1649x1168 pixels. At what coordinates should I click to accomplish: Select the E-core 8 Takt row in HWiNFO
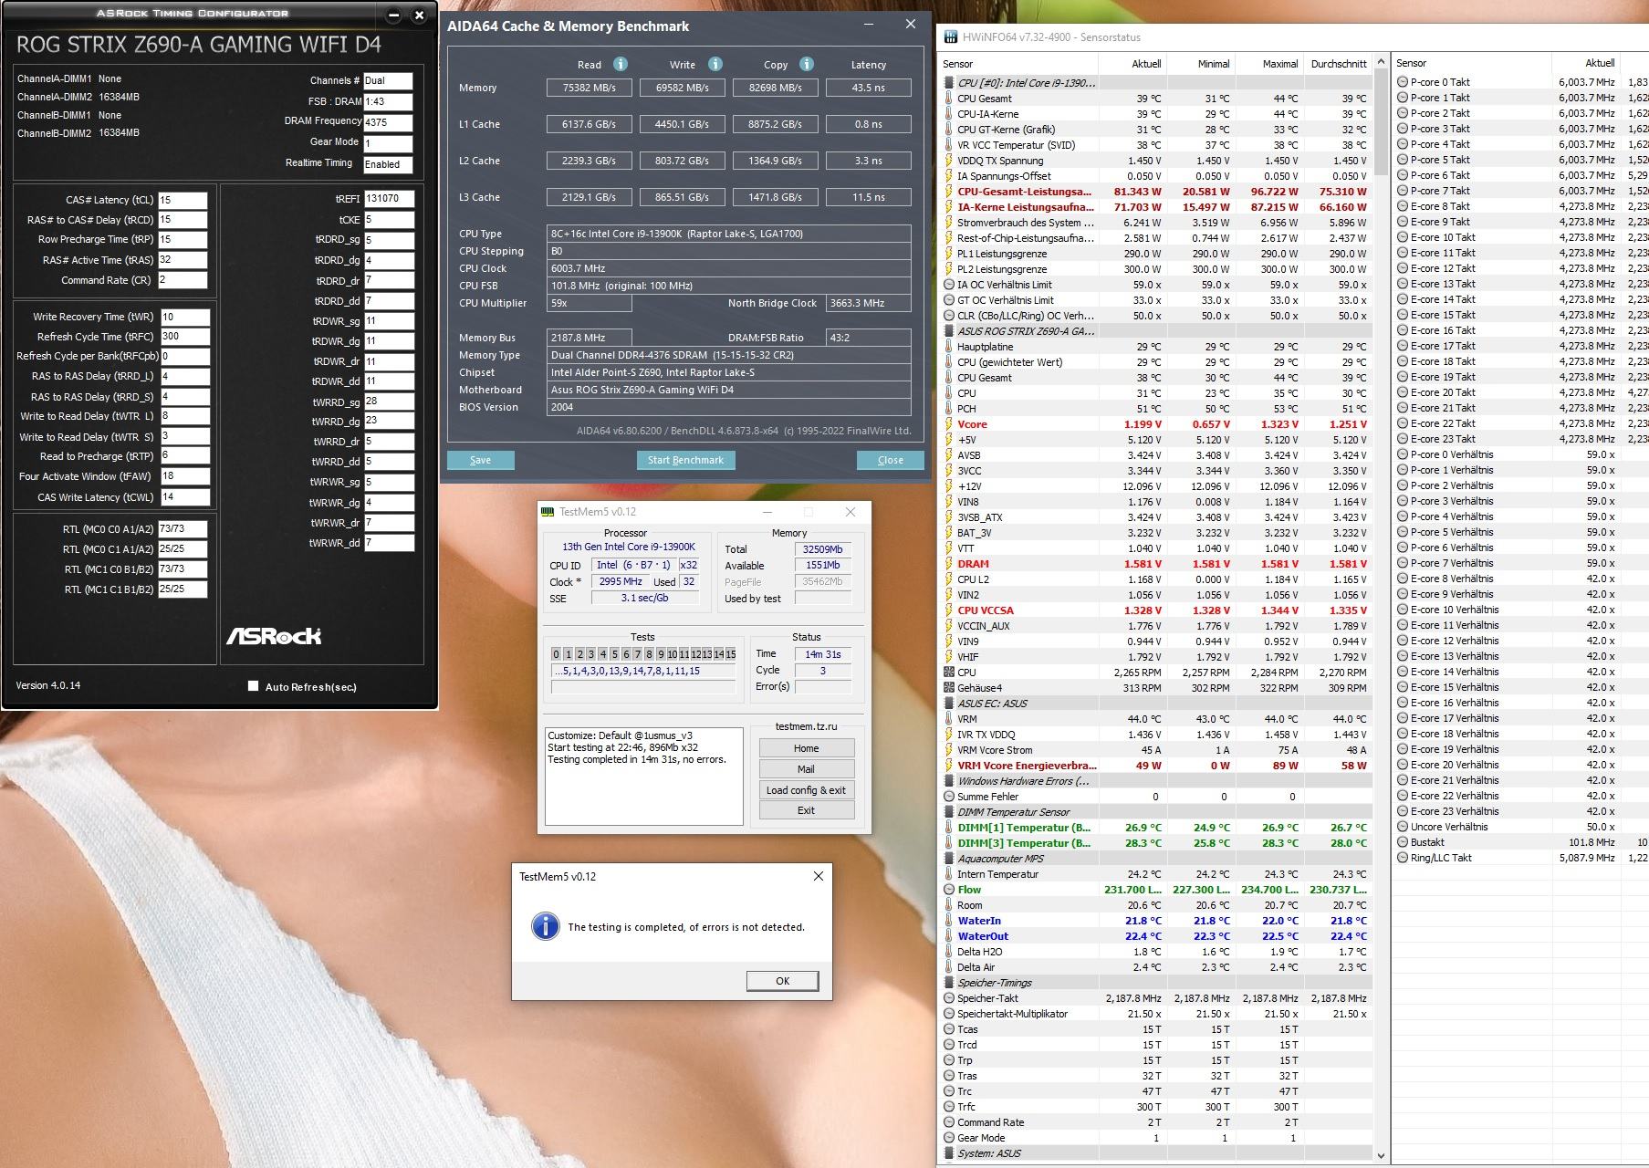tap(1521, 206)
